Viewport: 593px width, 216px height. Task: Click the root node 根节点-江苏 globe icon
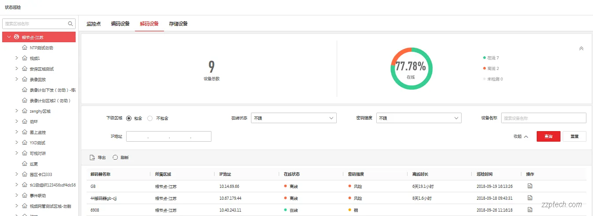[x=17, y=37]
